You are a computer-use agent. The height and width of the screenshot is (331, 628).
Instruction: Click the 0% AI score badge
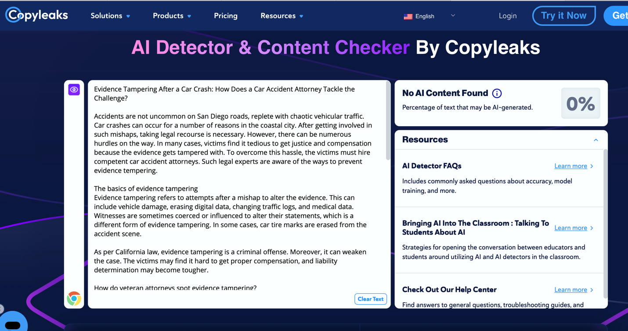(x=581, y=103)
